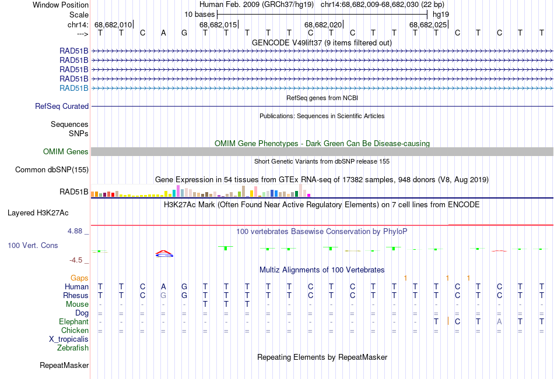Click the chr14: ruler label

(x=78, y=24)
